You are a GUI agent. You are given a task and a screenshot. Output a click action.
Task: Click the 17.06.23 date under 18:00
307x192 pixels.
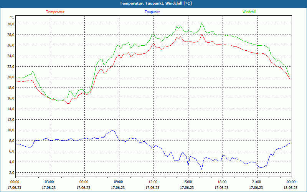(221, 187)
